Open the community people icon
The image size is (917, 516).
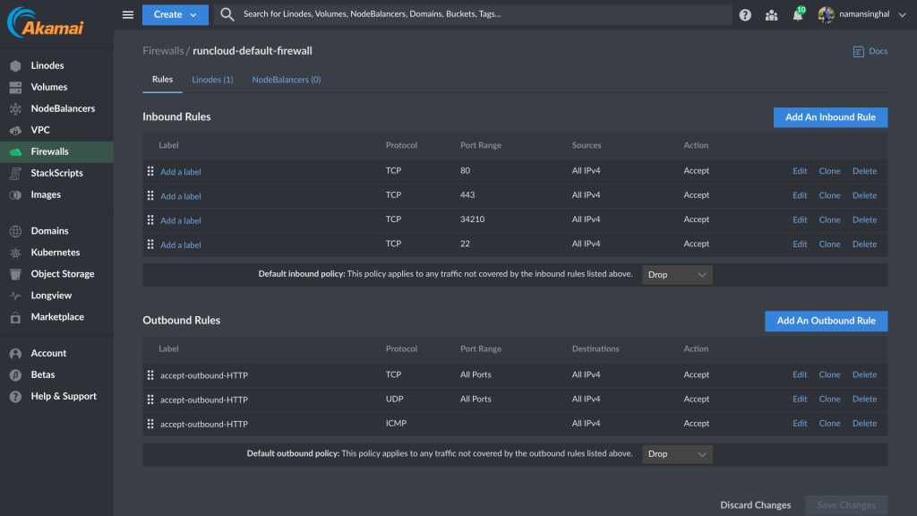coord(771,15)
